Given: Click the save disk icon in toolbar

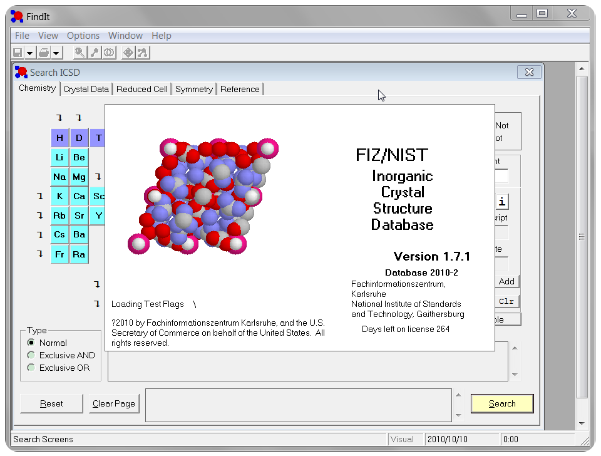Looking at the screenshot, I should coord(18,53).
